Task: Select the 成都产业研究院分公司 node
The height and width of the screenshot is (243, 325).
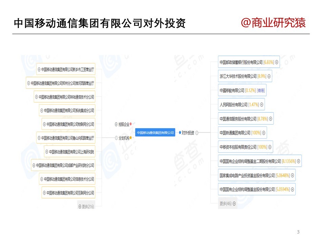Action: [x=65, y=165]
